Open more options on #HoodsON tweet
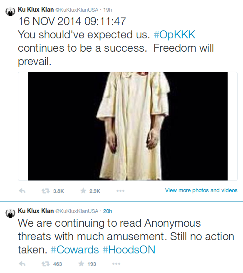 click(116, 264)
